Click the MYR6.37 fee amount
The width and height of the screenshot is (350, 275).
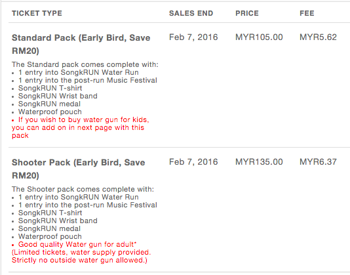pos(318,162)
